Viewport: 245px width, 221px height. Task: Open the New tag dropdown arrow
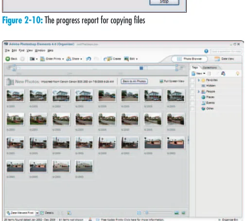tap(204, 74)
